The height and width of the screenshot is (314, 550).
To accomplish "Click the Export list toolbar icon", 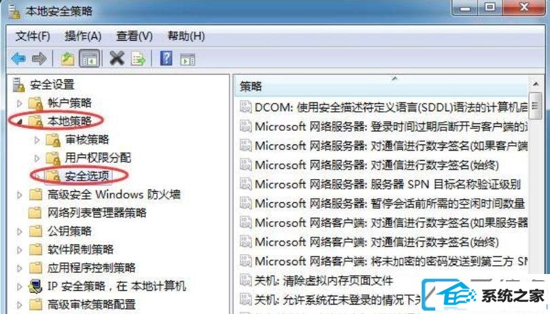I will point(139,58).
